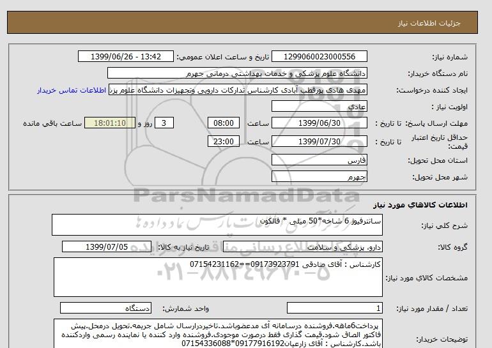The width and height of the screenshot is (492, 348).
Task: Select the price validity date 1399/07/30
Action: pyautogui.click(x=319, y=141)
